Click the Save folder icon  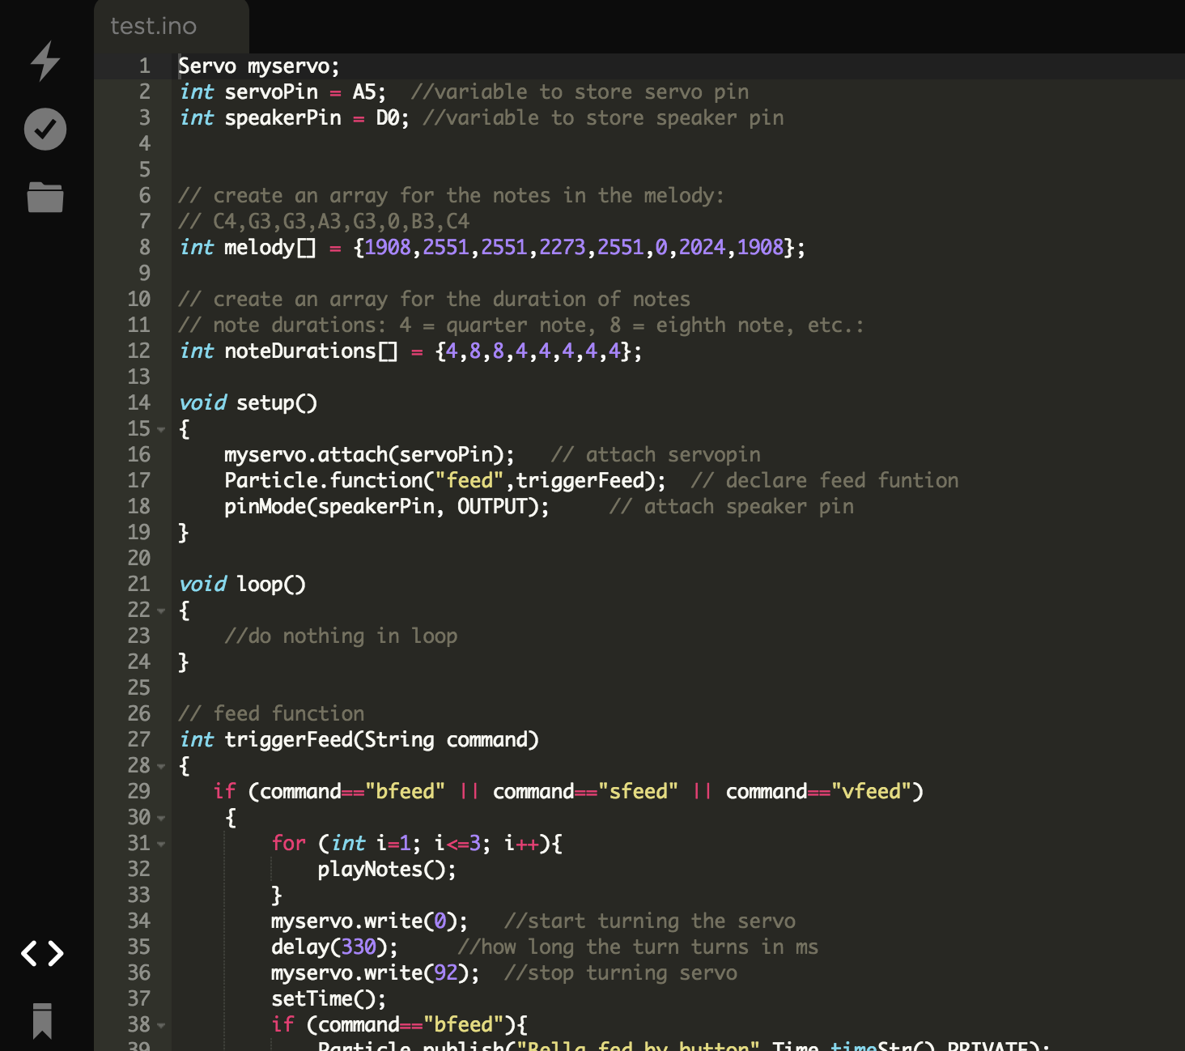(45, 197)
